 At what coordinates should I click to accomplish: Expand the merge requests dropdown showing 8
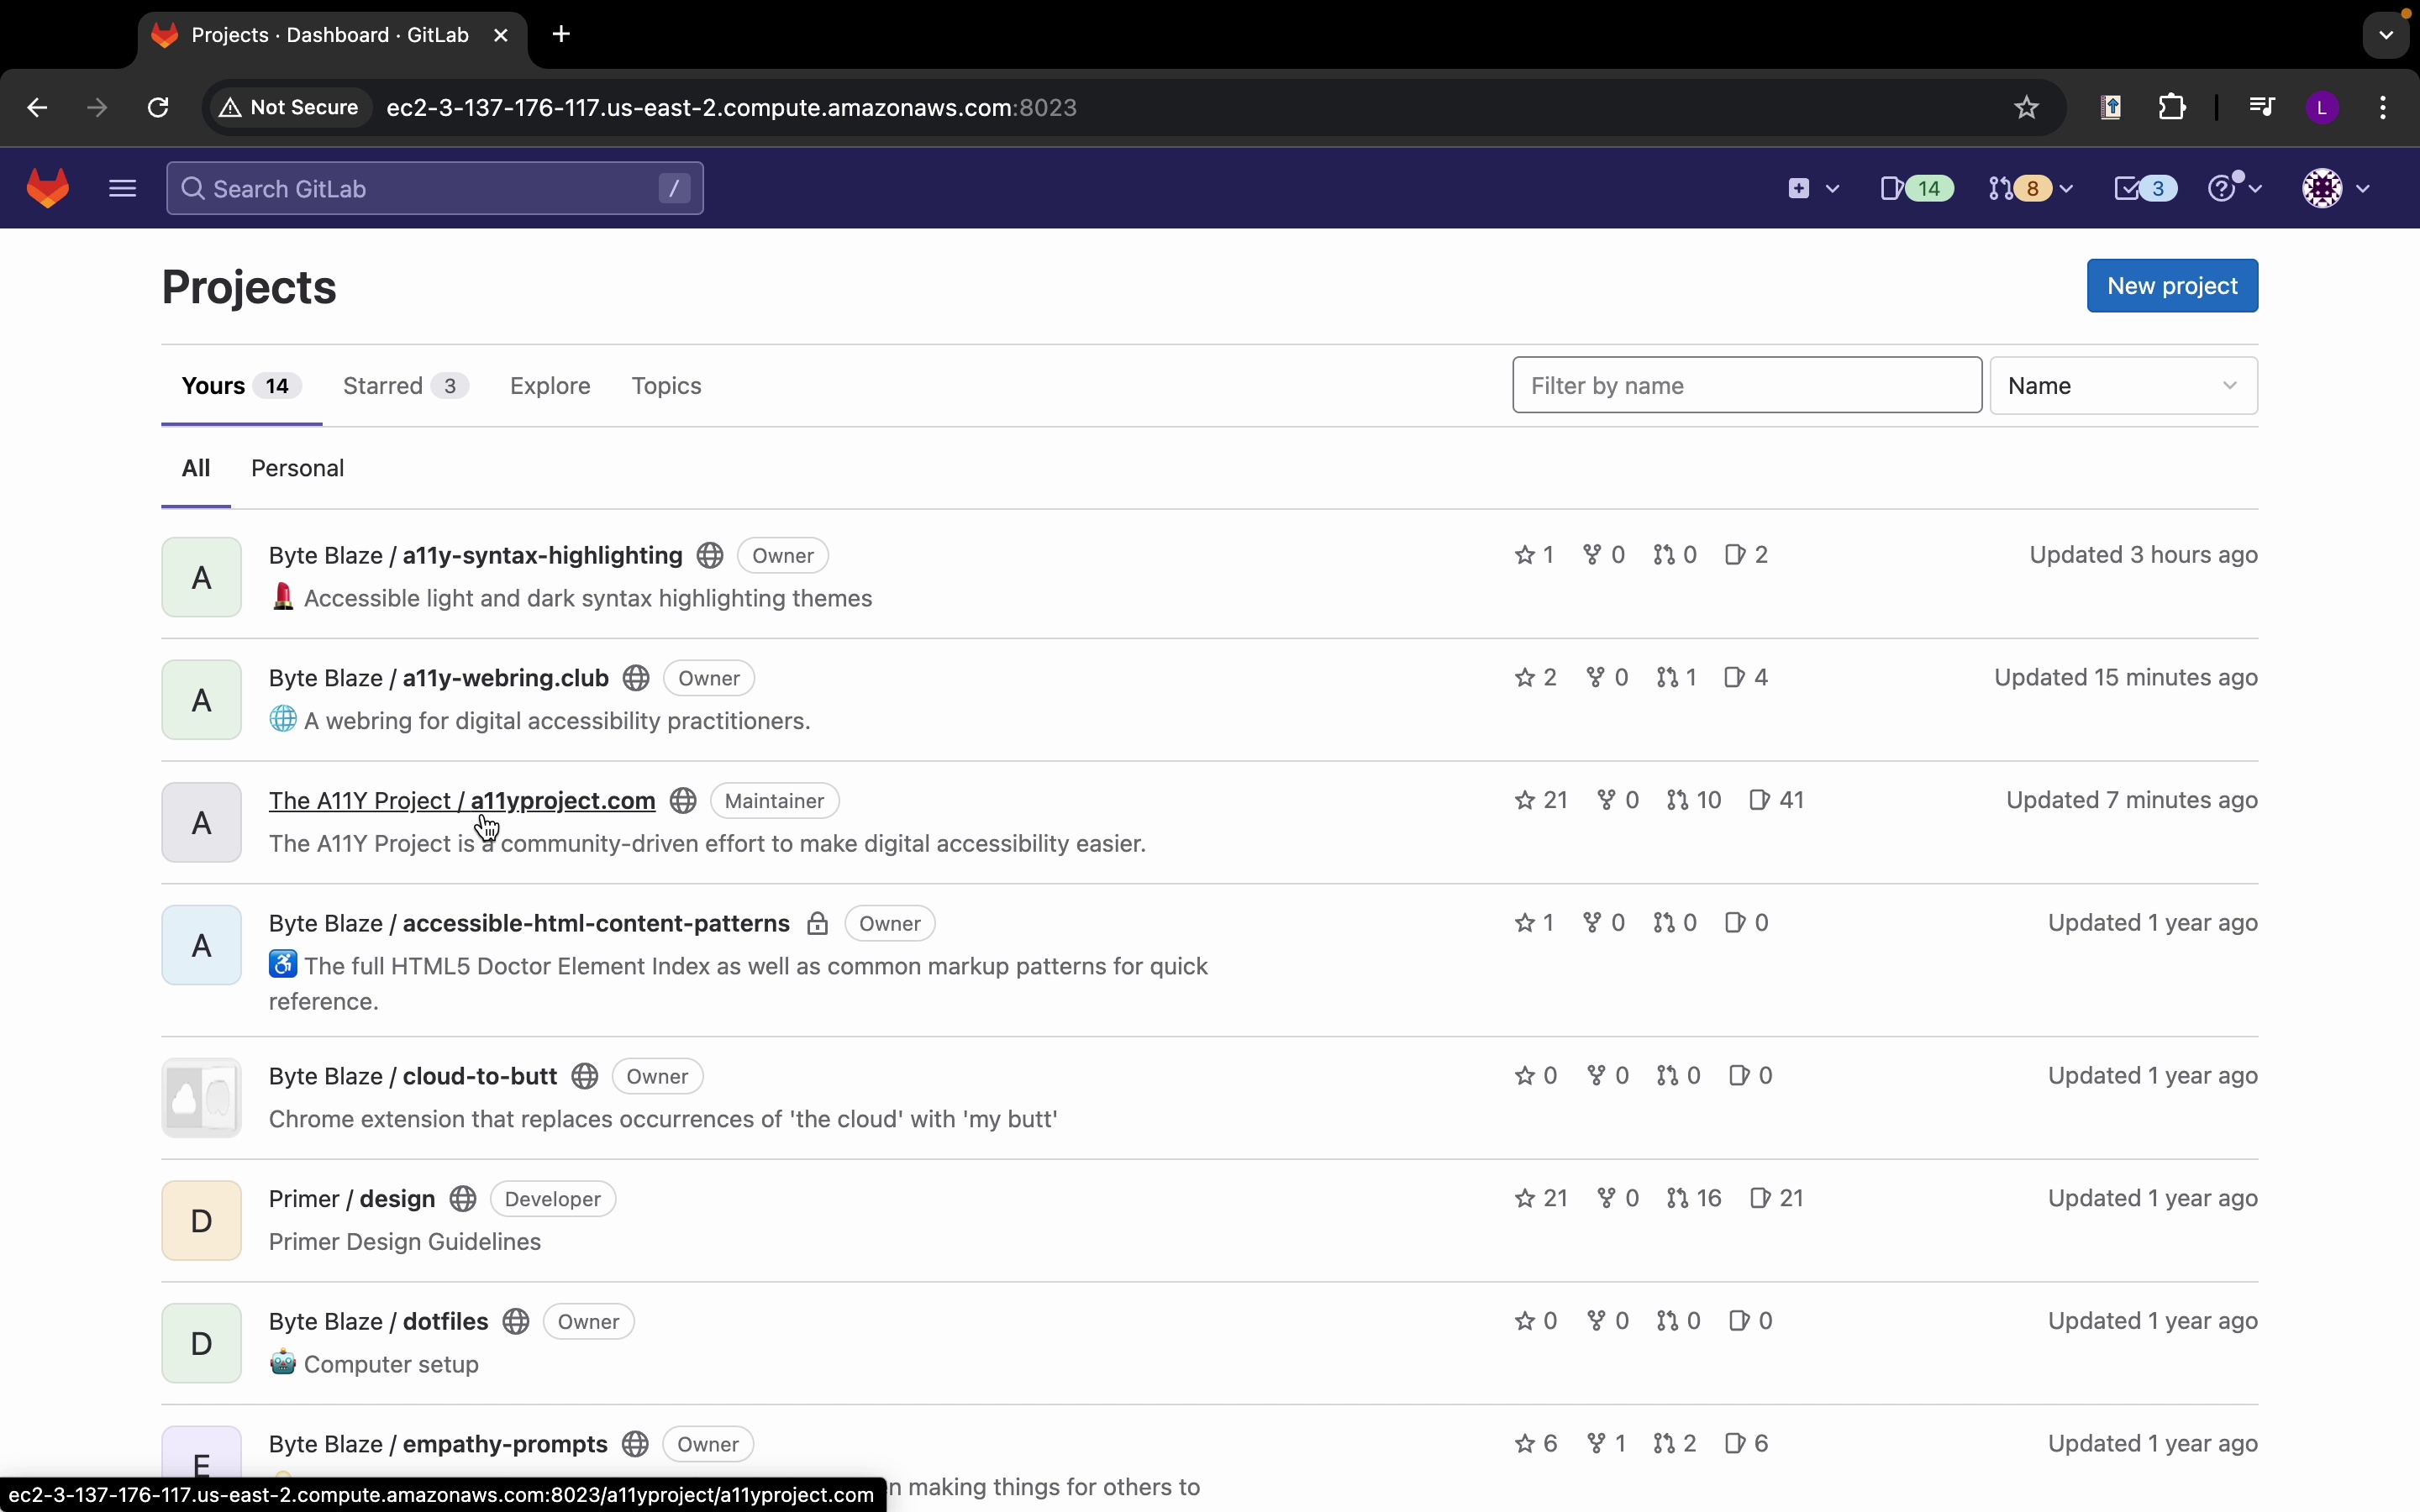[x=2031, y=189]
